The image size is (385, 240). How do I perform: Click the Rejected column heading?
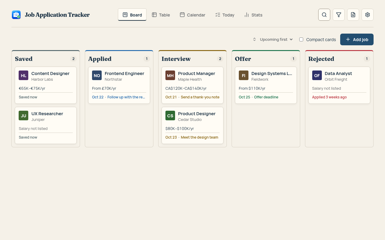click(x=321, y=59)
